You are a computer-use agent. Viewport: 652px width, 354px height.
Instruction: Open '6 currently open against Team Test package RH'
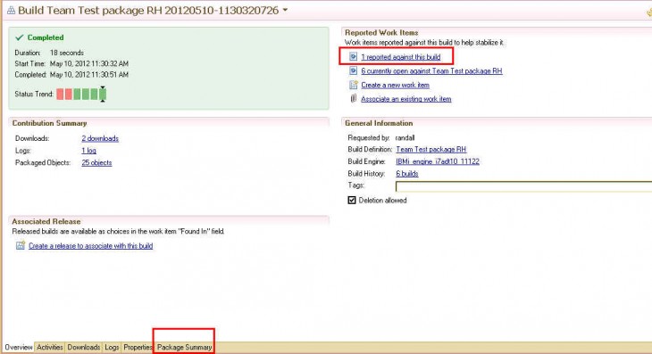tap(431, 71)
